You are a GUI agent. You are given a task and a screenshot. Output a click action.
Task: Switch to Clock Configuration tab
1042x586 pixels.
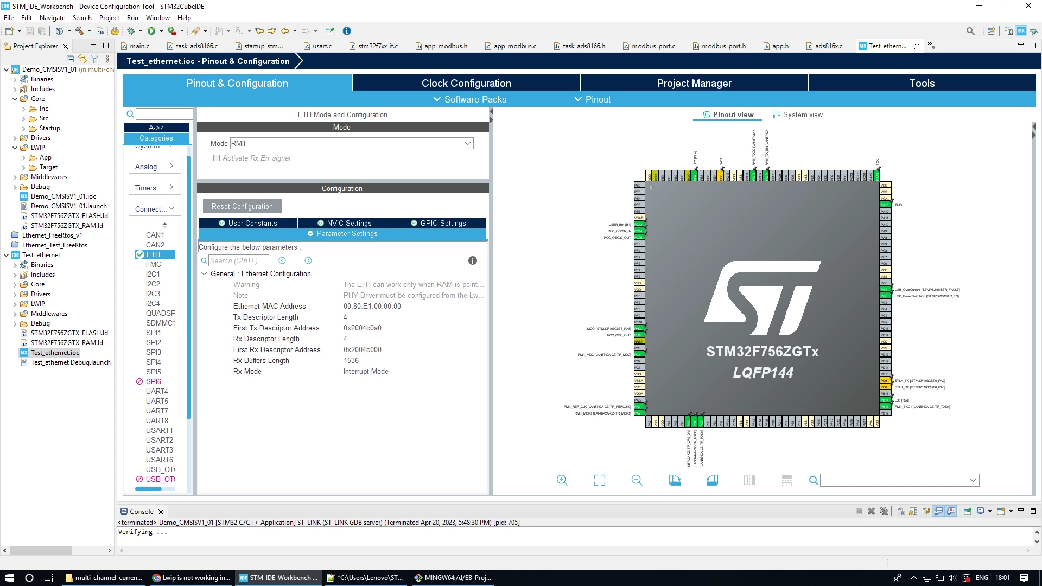coord(466,83)
